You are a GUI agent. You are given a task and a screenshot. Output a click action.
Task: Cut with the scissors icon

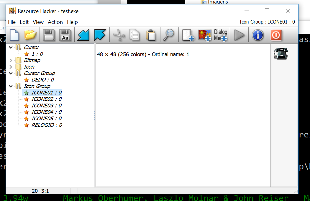(119, 35)
